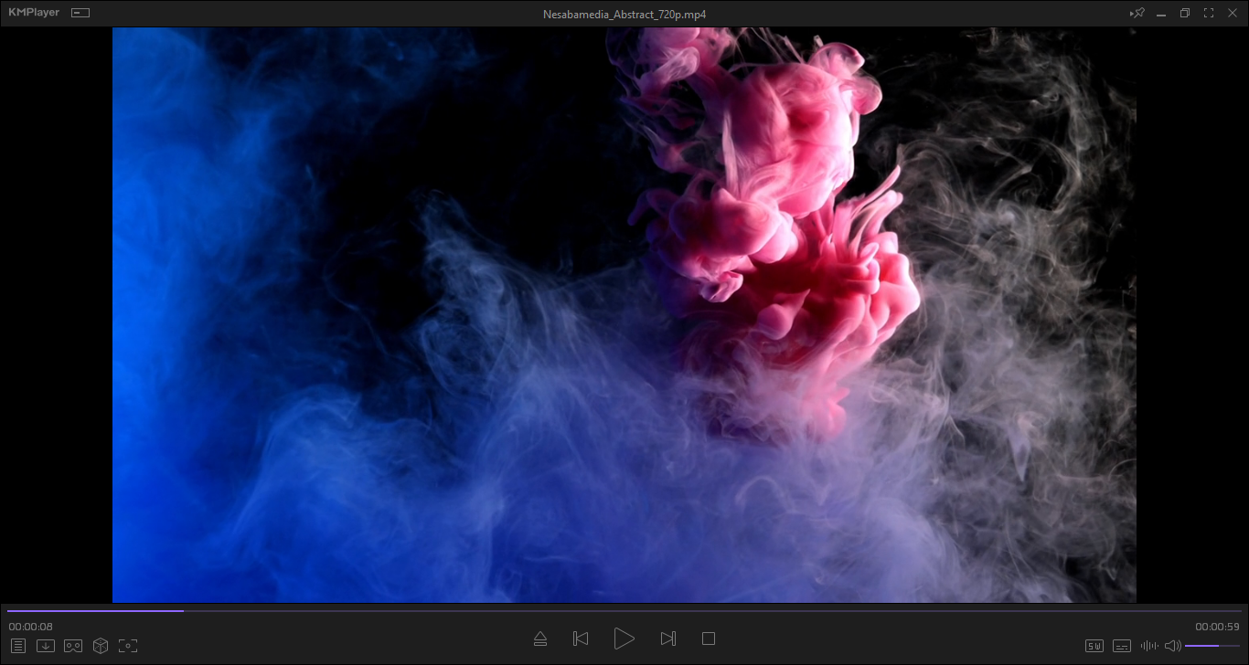Viewport: 1249px width, 665px height.
Task: Skip to the previous track
Action: coord(581,639)
